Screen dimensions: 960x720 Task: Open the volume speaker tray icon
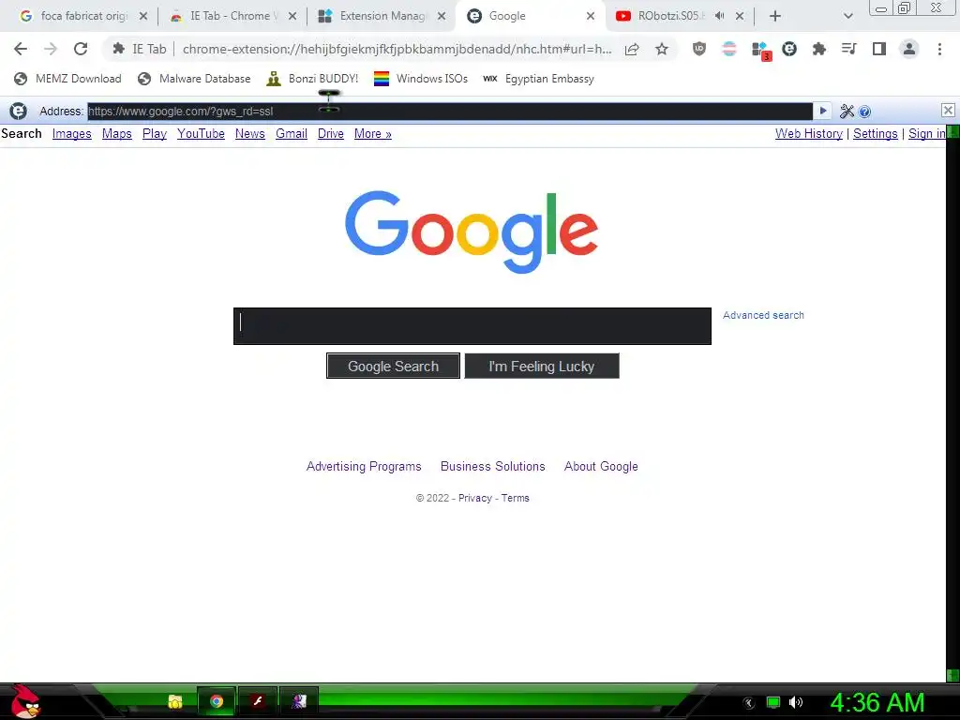point(795,702)
